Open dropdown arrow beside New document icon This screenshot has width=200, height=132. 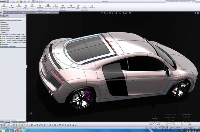15,2
